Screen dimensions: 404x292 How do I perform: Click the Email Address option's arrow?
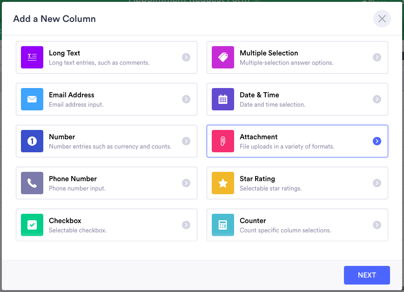pyautogui.click(x=186, y=99)
